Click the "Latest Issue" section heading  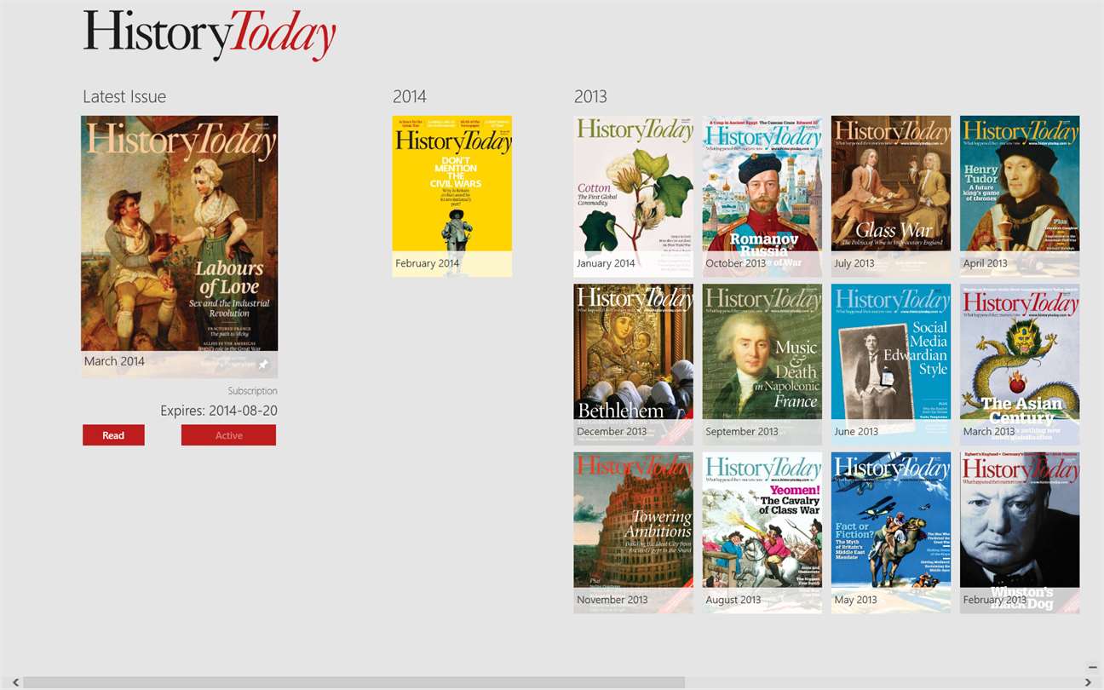[124, 97]
